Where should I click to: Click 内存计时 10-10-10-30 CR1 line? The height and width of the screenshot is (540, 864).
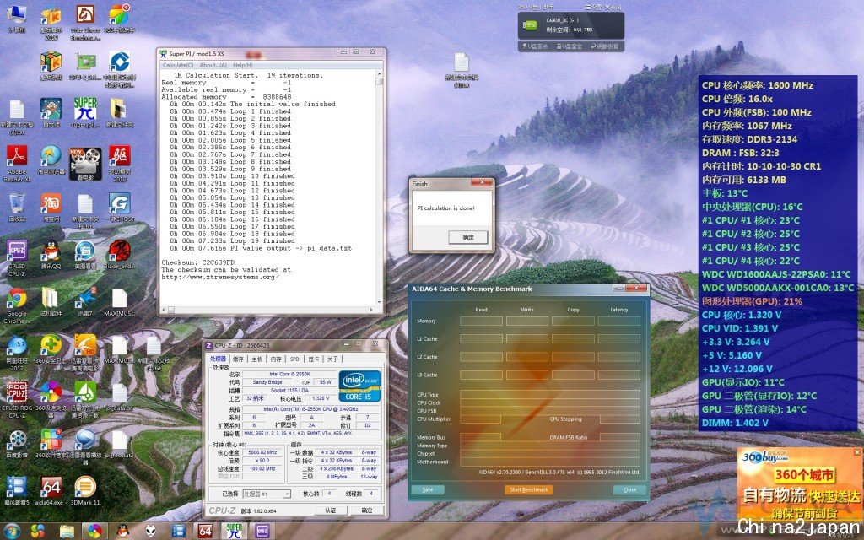pyautogui.click(x=762, y=166)
